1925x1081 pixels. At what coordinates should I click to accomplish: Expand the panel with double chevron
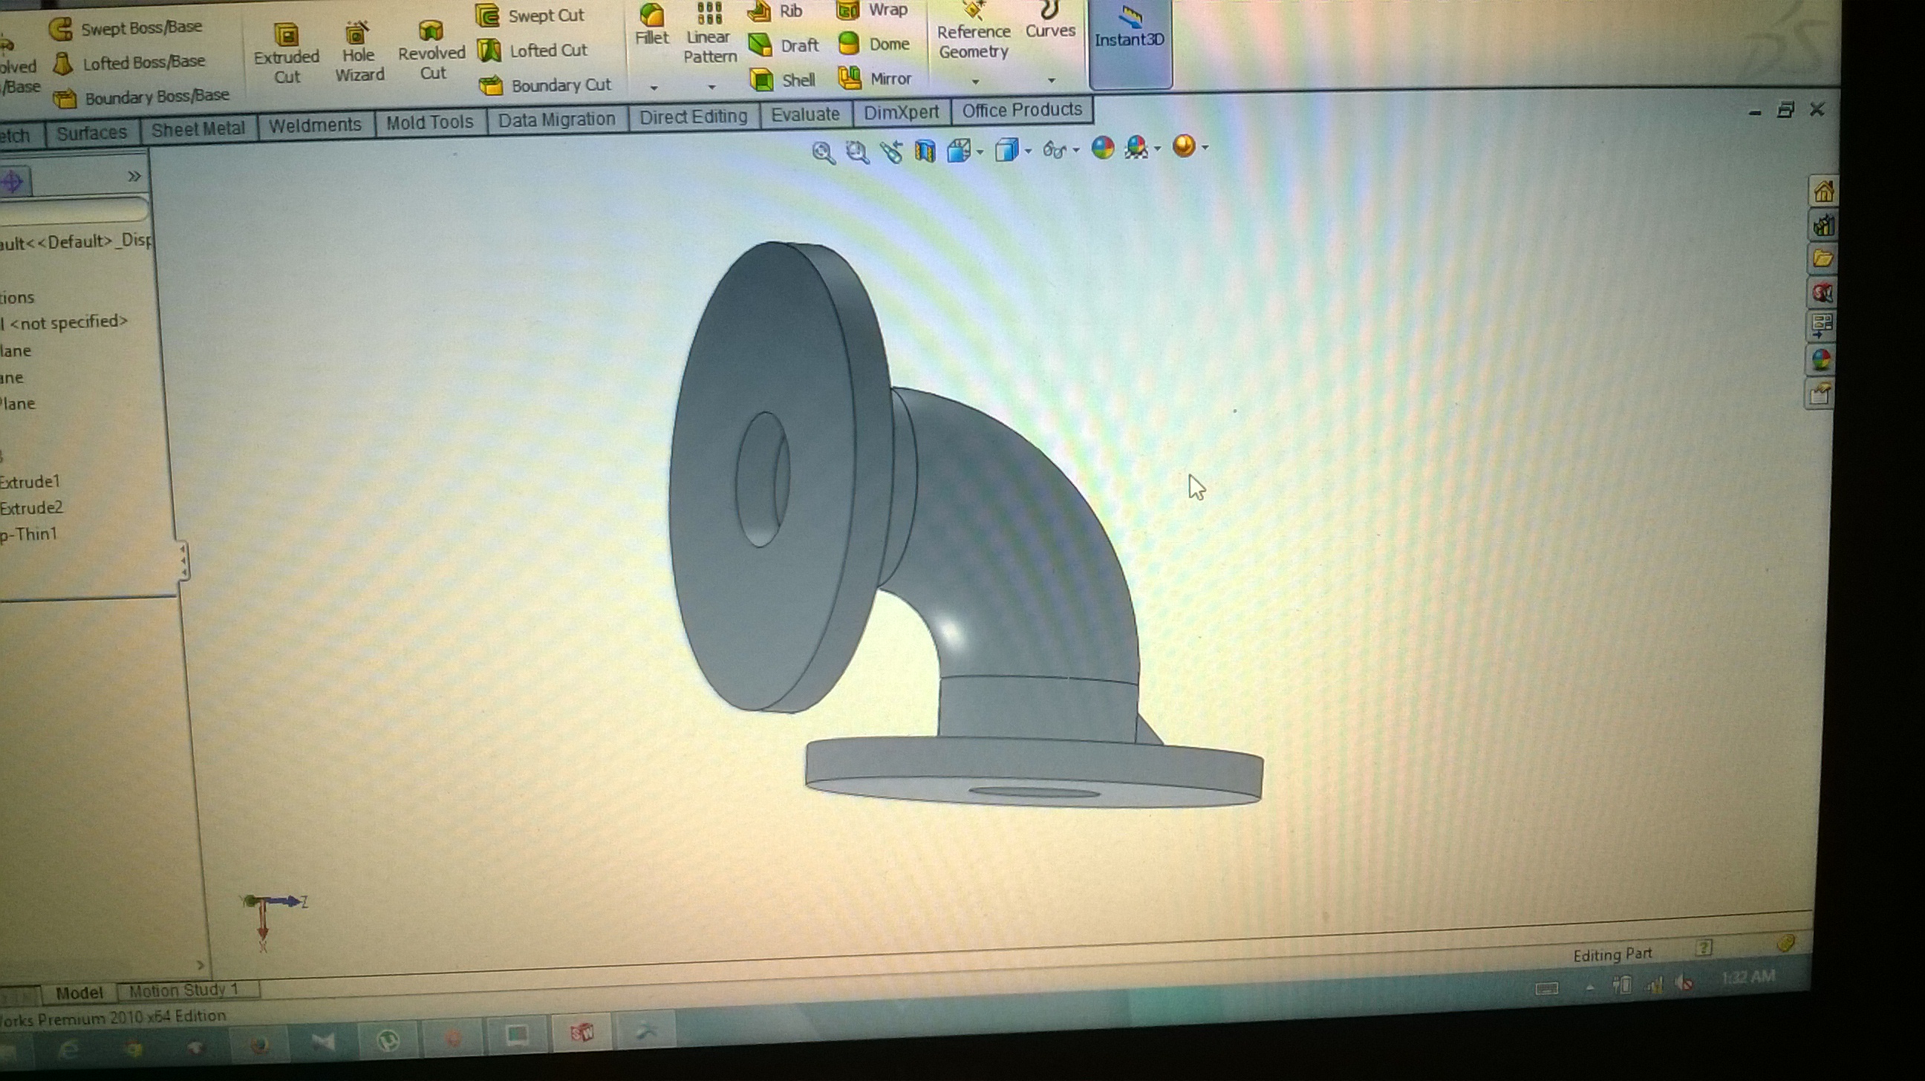click(134, 176)
